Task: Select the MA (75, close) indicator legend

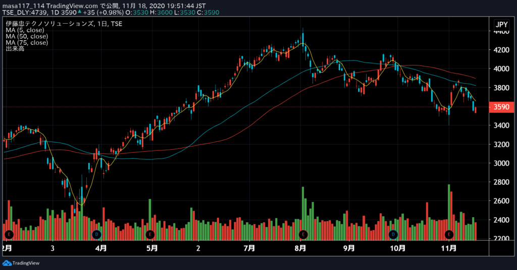Action: (27, 42)
